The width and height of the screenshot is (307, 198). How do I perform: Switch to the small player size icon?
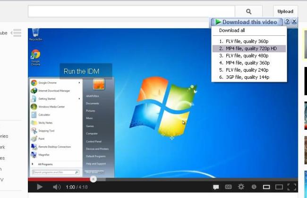[x=266, y=187]
